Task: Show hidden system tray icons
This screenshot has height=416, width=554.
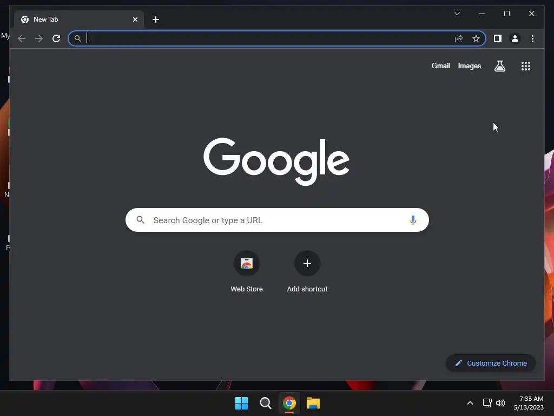Action: [x=470, y=403]
